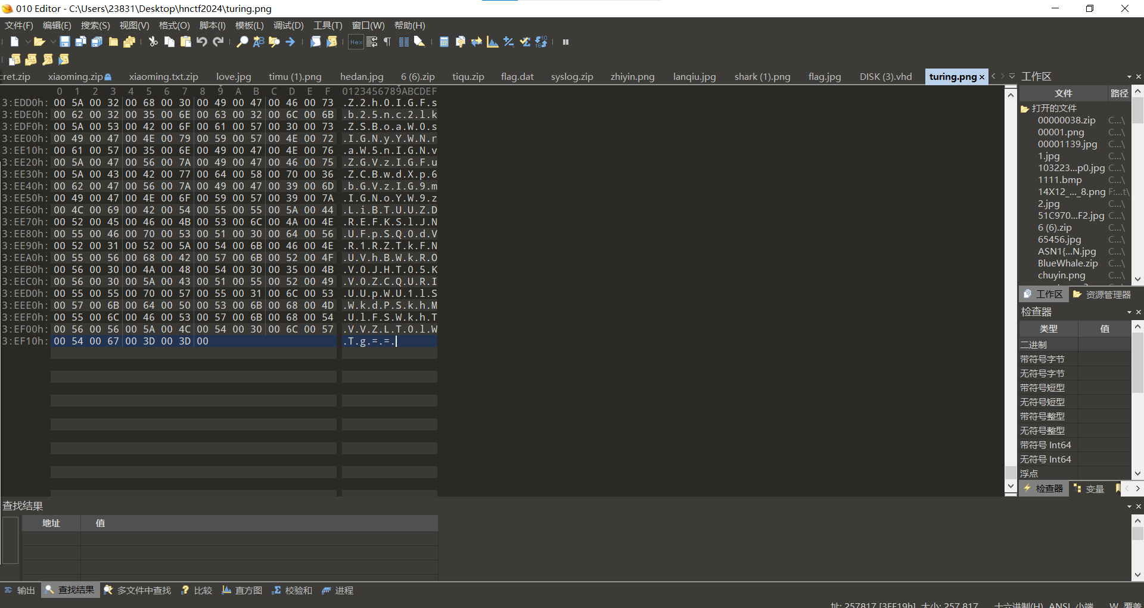Click the Save As icon
1144x608 pixels.
(x=80, y=42)
